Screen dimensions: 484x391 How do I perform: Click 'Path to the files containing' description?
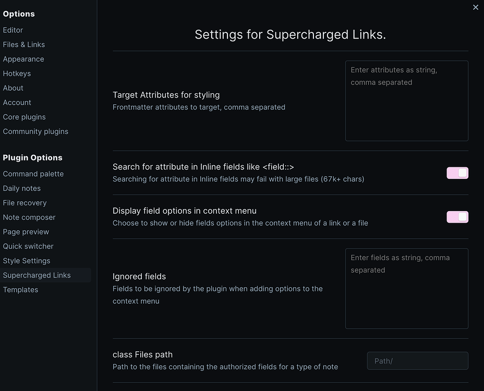(225, 366)
